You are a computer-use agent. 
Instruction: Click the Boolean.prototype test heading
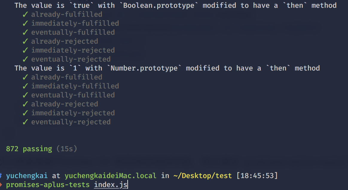(x=175, y=5)
